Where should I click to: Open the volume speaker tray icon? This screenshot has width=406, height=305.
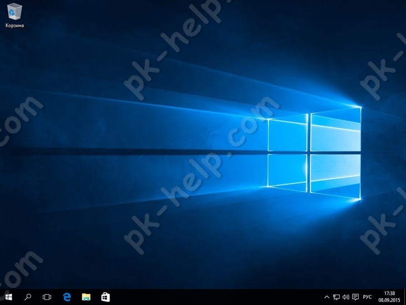click(346, 297)
